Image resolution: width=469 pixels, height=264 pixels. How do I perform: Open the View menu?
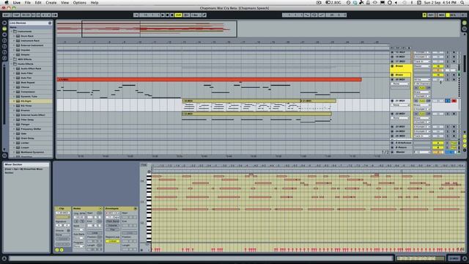pos(65,2)
